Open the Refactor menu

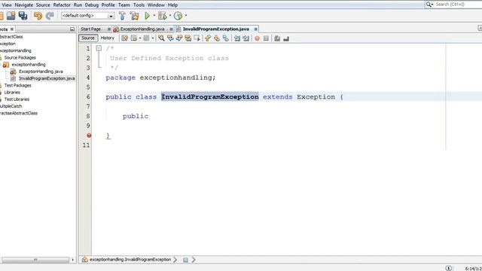coord(62,5)
